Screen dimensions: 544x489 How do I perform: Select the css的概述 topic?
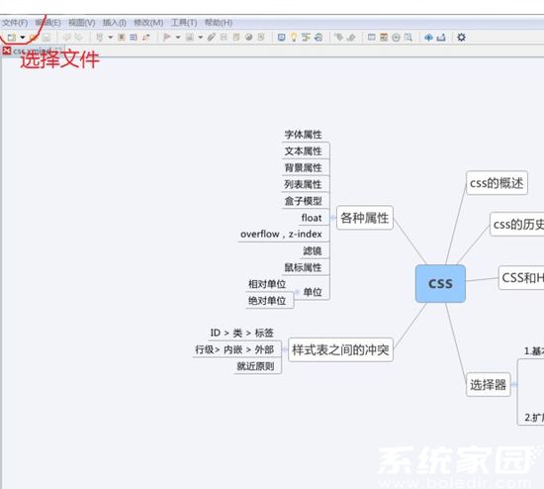497,183
